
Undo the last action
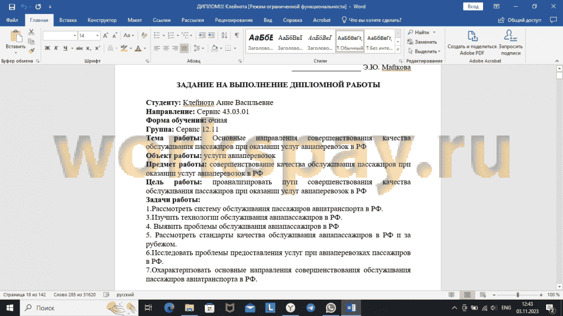pos(24,6)
